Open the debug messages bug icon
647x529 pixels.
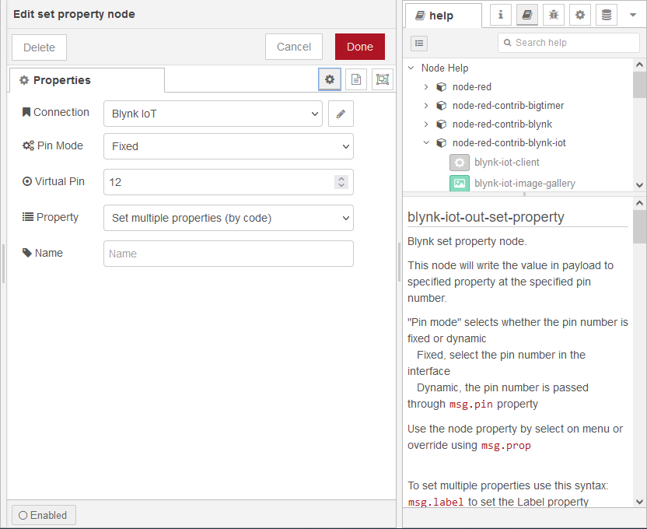point(554,16)
